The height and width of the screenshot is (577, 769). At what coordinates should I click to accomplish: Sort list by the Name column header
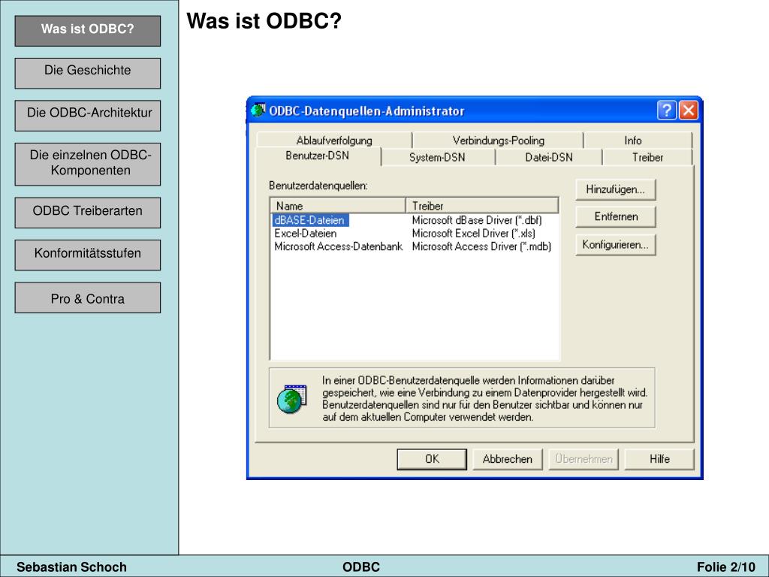click(x=338, y=206)
